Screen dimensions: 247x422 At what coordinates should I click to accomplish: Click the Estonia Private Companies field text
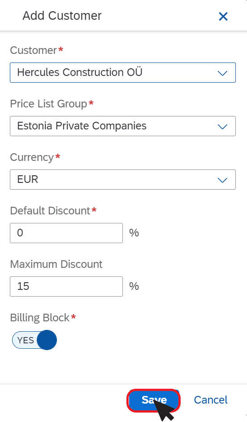point(82,126)
